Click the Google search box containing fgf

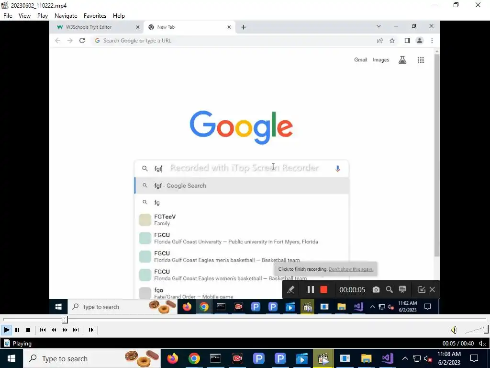(x=241, y=168)
